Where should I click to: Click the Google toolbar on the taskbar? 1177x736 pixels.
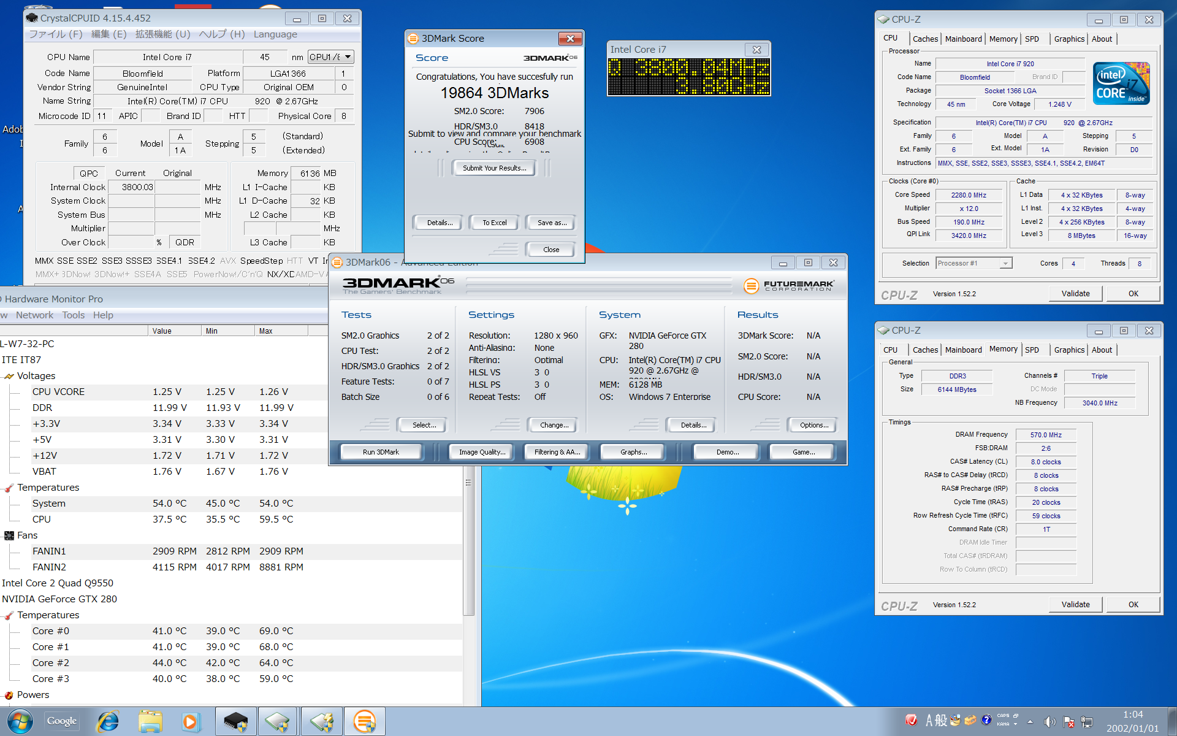click(x=62, y=721)
